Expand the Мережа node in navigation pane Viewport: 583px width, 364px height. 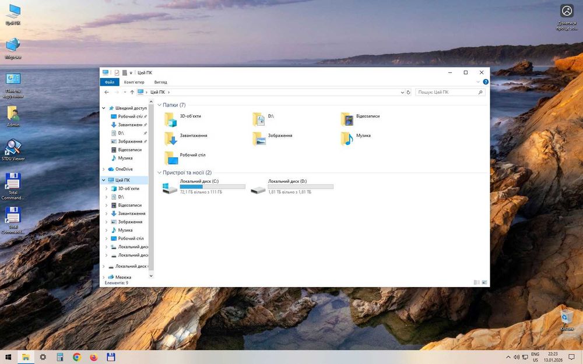[104, 277]
